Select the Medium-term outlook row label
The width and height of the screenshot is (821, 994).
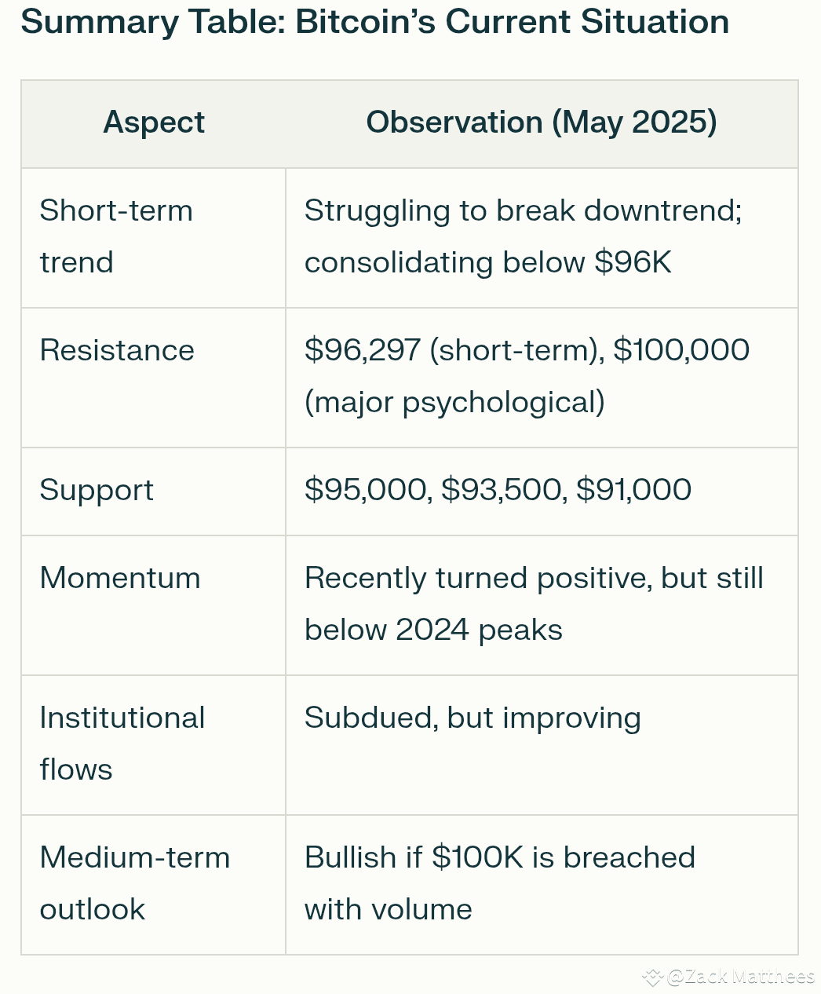134,883
